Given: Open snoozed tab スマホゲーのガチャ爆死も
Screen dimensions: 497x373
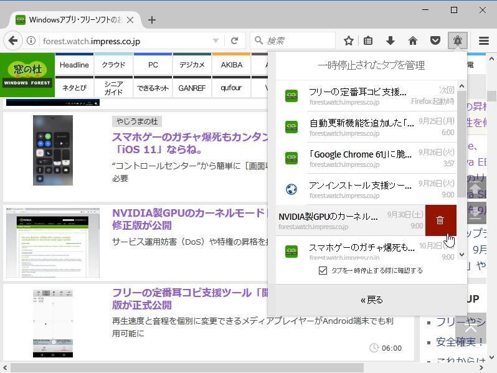Looking at the screenshot, I should pos(366,248).
